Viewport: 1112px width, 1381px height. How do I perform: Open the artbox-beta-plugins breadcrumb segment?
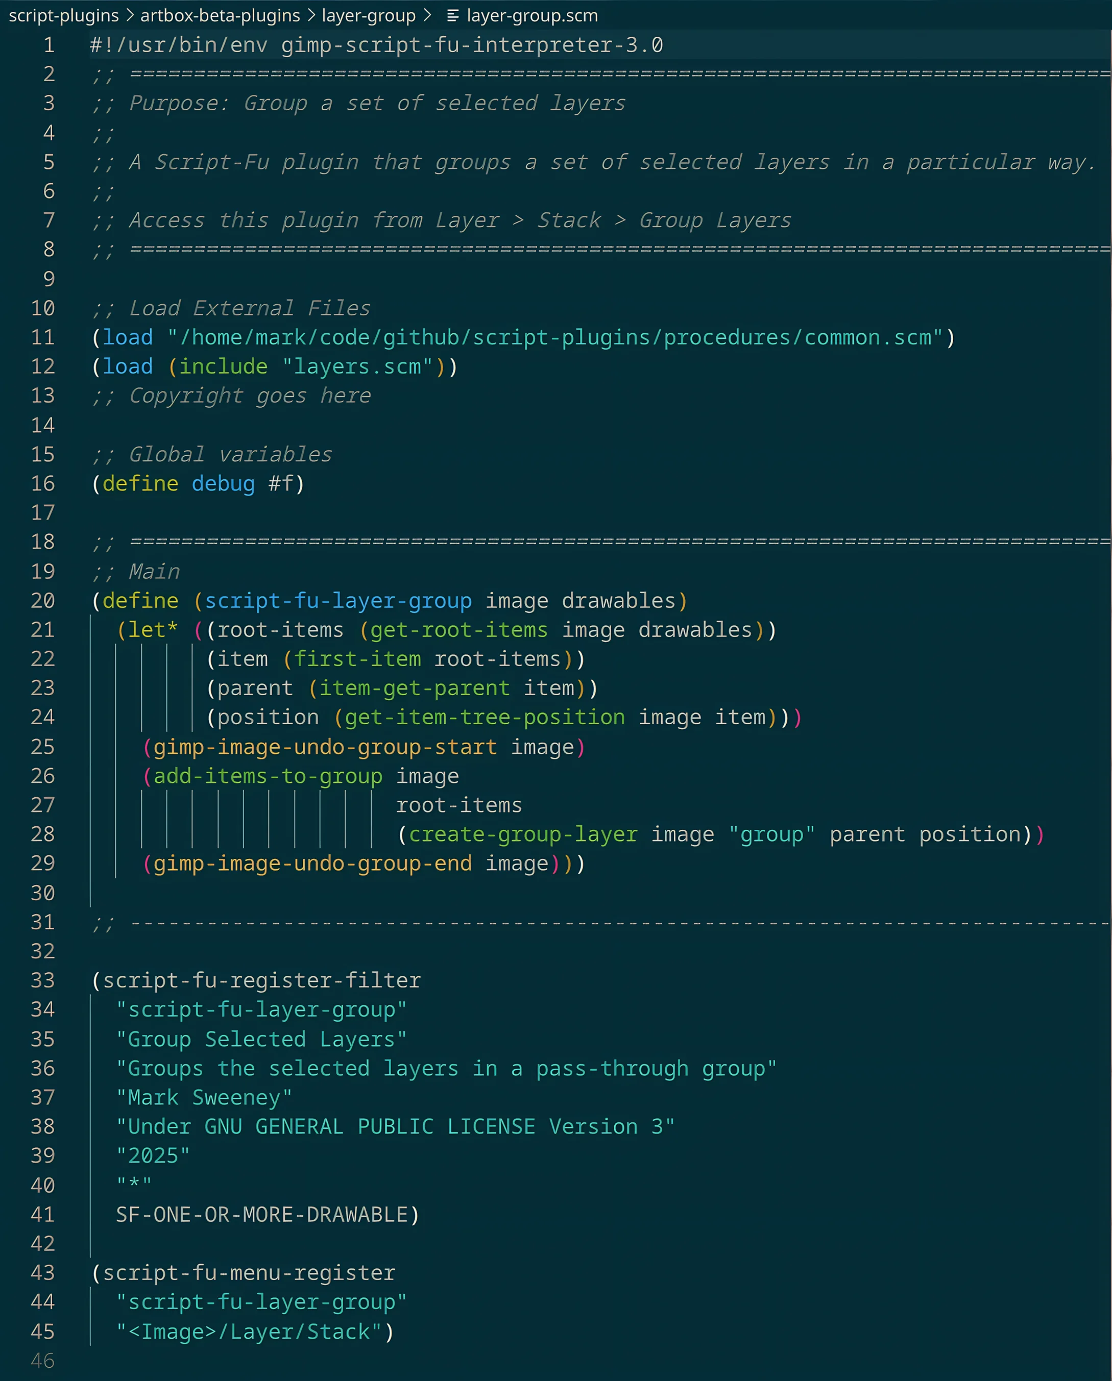click(220, 16)
